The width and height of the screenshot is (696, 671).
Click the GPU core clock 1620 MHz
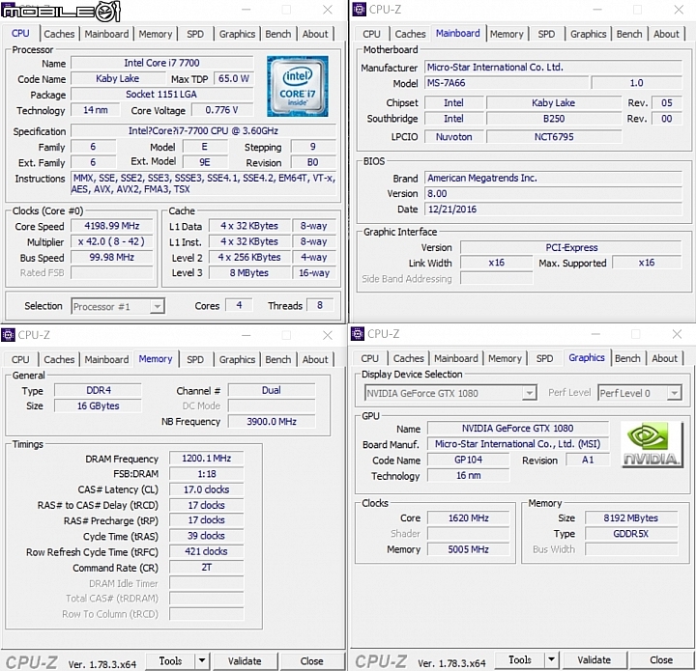click(468, 518)
